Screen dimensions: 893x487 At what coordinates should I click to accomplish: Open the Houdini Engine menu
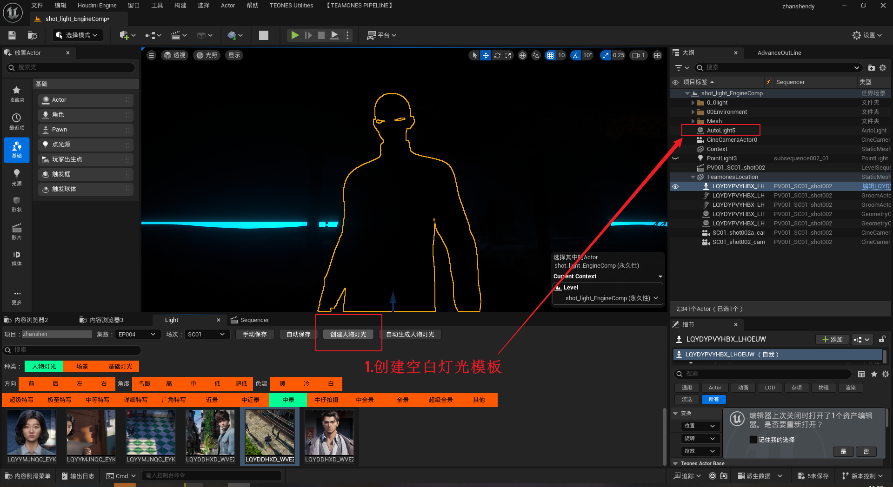coord(97,6)
